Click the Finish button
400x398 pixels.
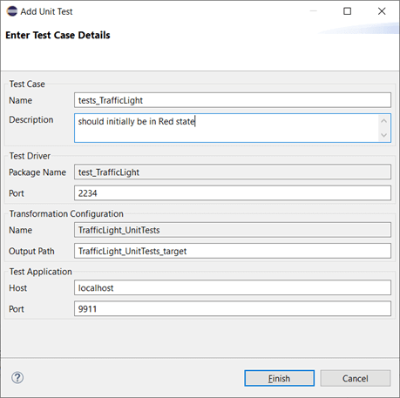click(x=279, y=378)
